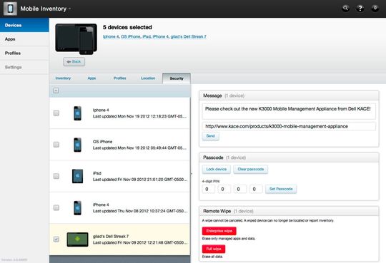Click the selected devices header image
The width and height of the screenshot is (386, 263).
pos(76,38)
